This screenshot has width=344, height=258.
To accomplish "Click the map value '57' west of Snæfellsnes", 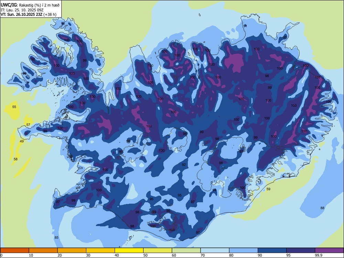I will coord(28,125).
